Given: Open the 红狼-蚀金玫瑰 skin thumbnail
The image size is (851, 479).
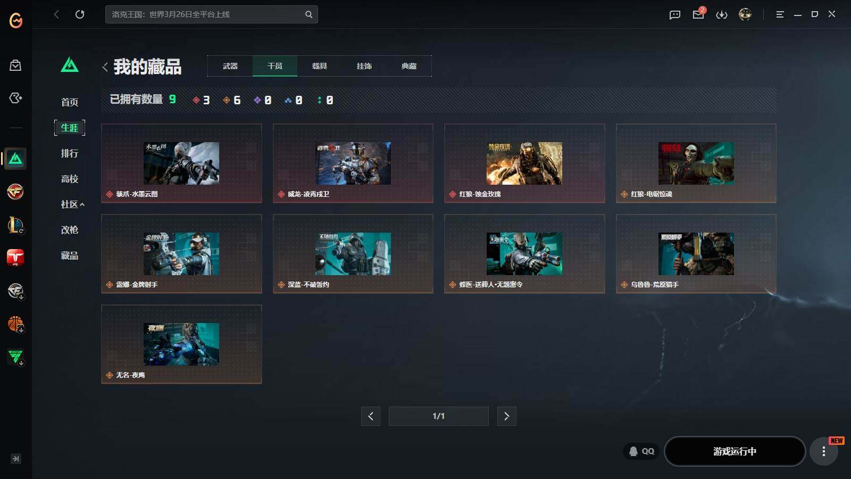Looking at the screenshot, I should pos(524,163).
